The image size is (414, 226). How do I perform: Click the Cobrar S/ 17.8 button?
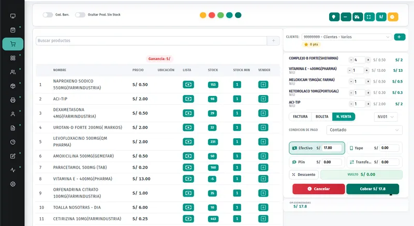373,189
